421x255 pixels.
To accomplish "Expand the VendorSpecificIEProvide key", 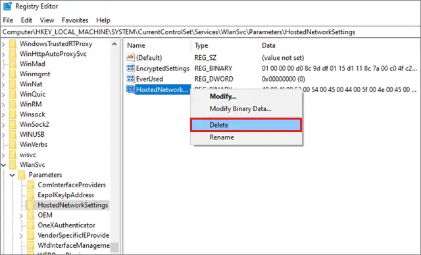I will pyautogui.click(x=22, y=236).
